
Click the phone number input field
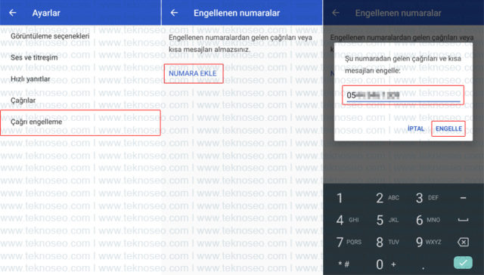click(403, 95)
